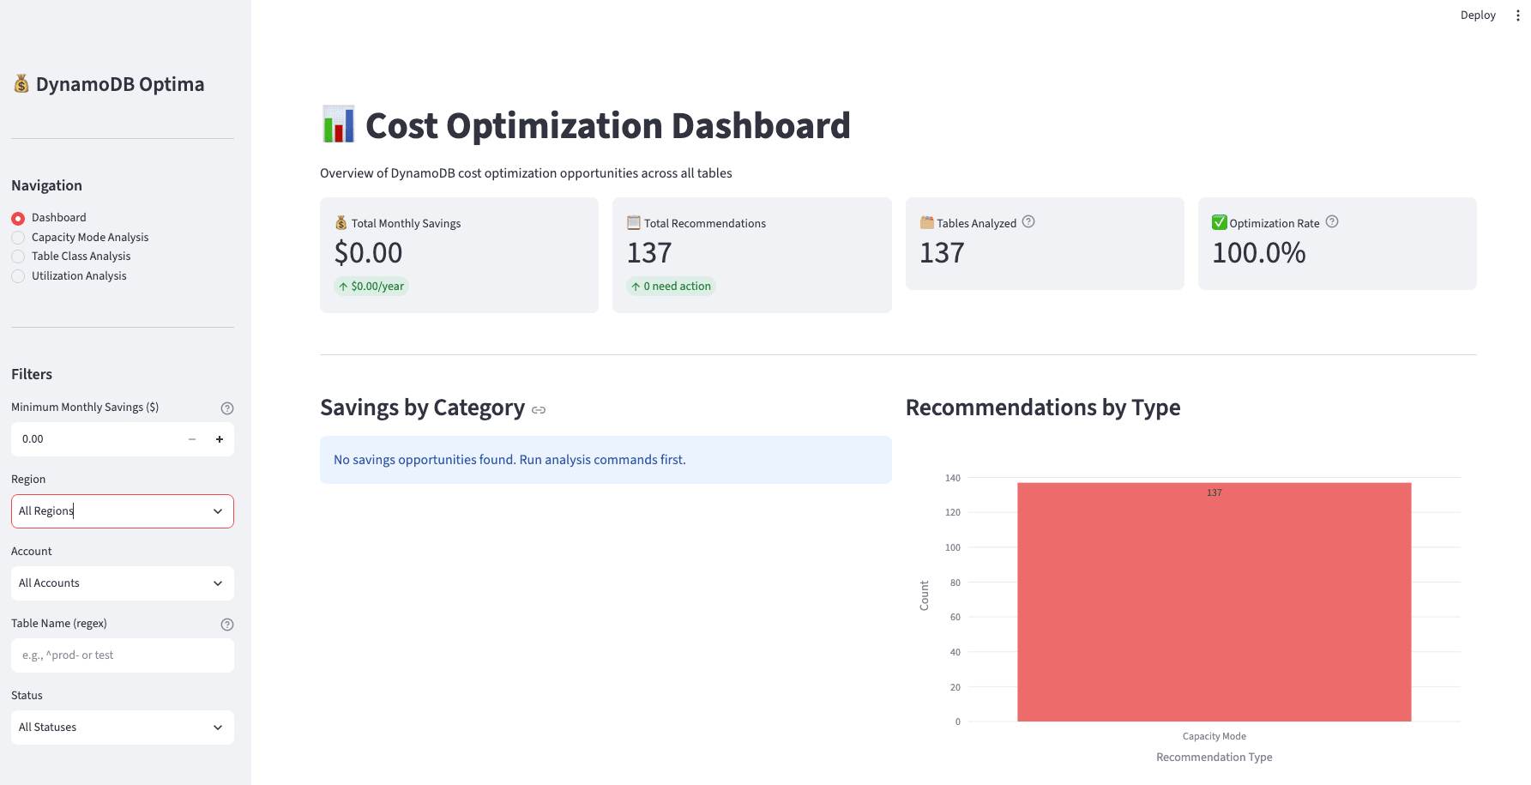Click the 100.0% Optimization Rate value
Image resolution: width=1531 pixels, height=785 pixels.
point(1259,253)
